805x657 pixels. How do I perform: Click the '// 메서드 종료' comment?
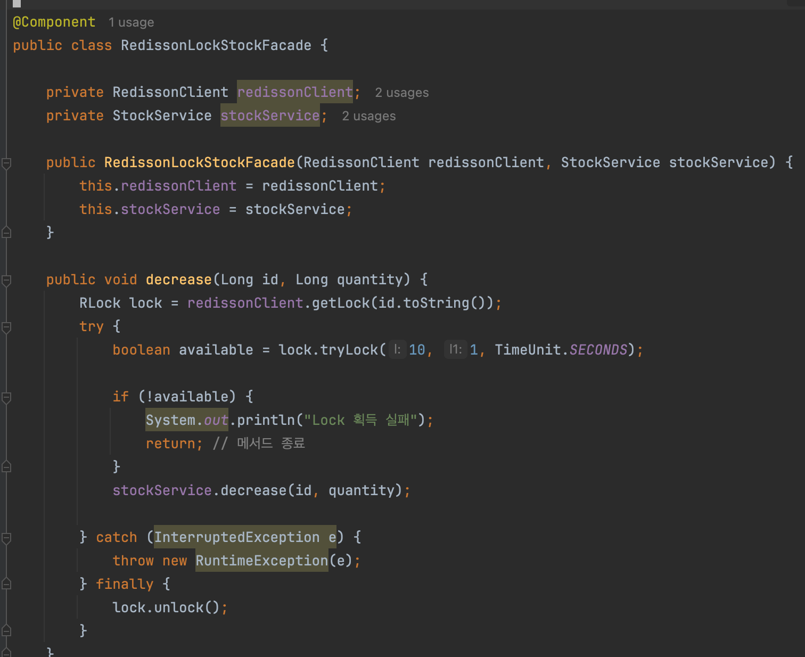click(x=259, y=444)
